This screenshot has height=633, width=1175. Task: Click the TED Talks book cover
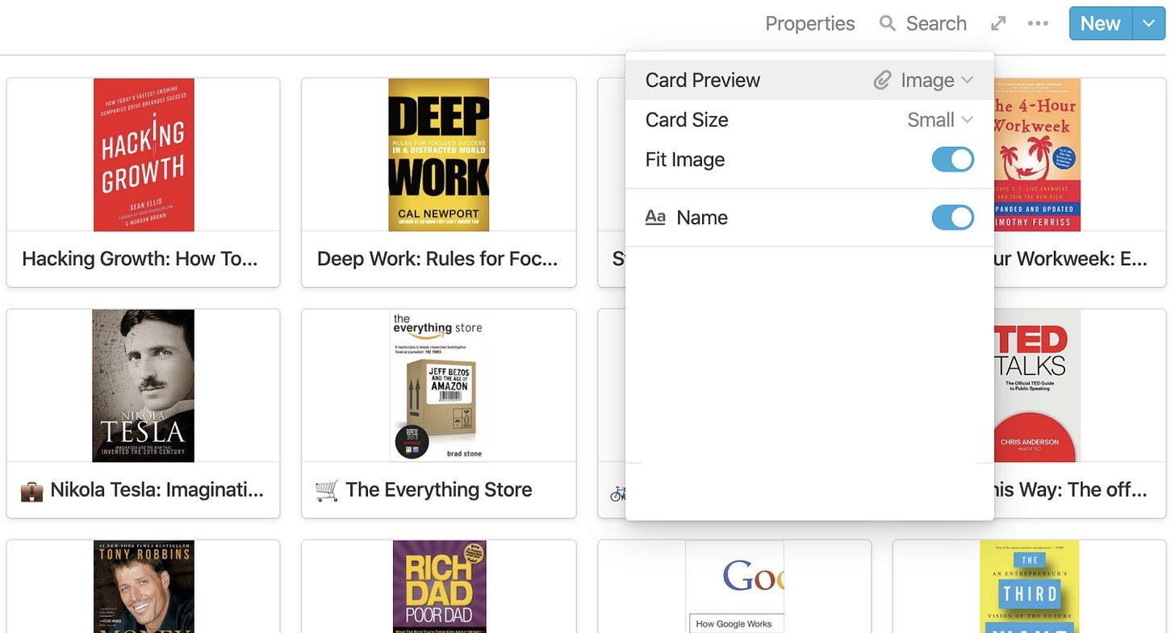tap(1037, 385)
